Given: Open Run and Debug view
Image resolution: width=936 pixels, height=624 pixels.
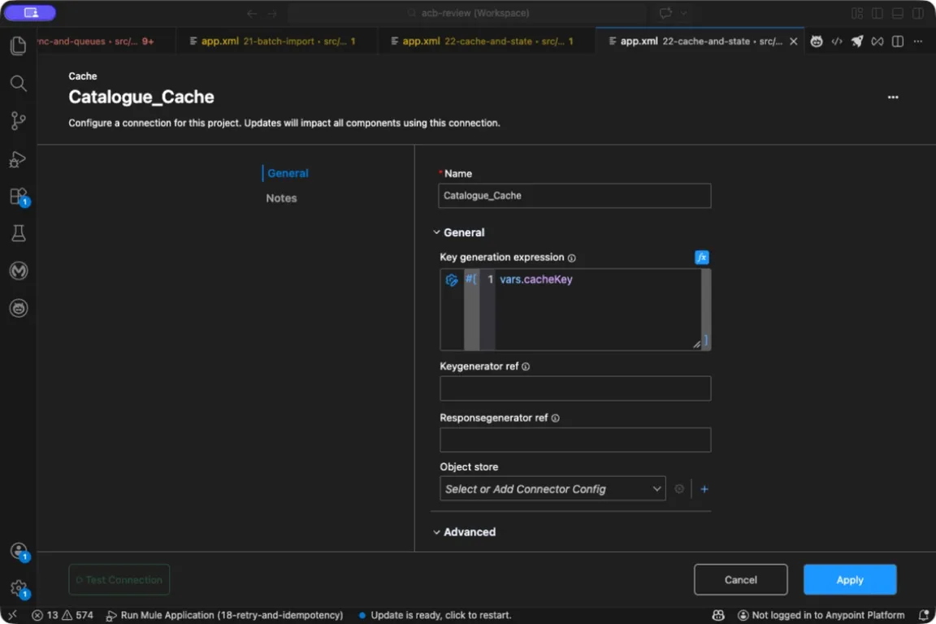Looking at the screenshot, I should 19,158.
